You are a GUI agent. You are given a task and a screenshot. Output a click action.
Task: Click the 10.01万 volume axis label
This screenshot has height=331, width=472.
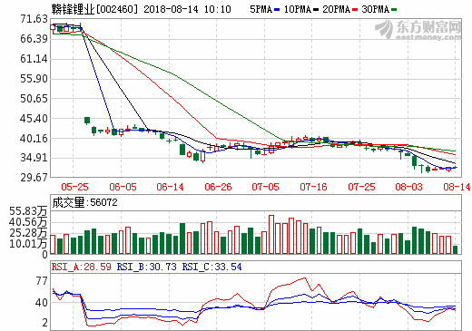(28, 244)
